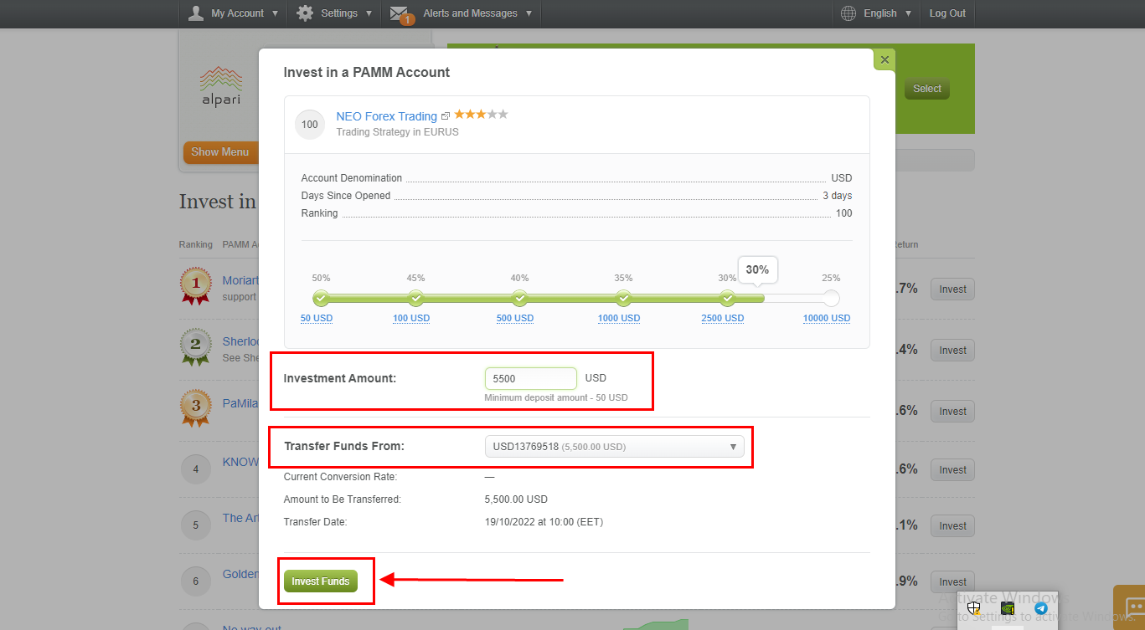This screenshot has height=630, width=1145.
Task: Select the unfilled 10000 USD slider node
Action: click(831, 299)
